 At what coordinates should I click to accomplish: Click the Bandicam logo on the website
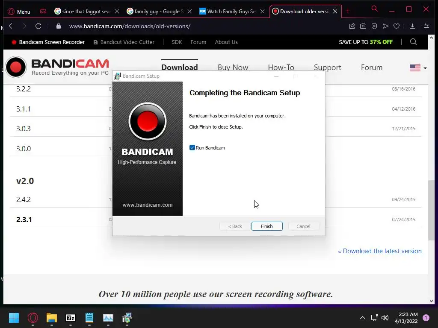pyautogui.click(x=57, y=67)
